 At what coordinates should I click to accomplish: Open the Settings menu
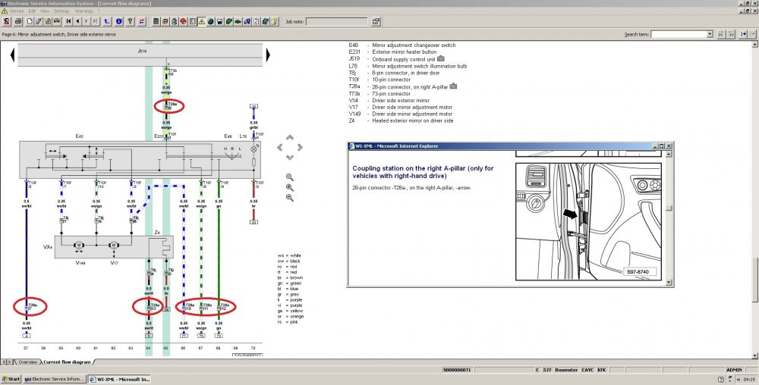click(x=61, y=11)
